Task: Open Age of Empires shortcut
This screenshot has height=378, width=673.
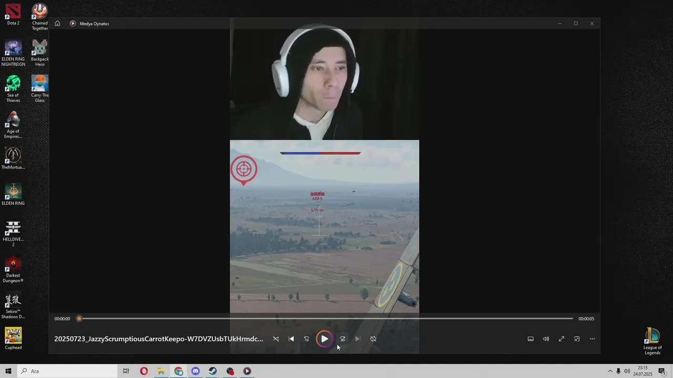Action: click(13, 125)
